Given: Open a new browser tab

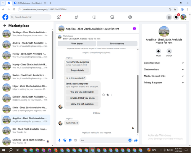Looking at the screenshot, I should [x=50, y=3].
